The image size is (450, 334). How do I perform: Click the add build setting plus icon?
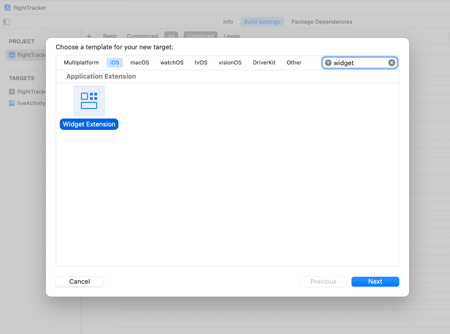(89, 36)
